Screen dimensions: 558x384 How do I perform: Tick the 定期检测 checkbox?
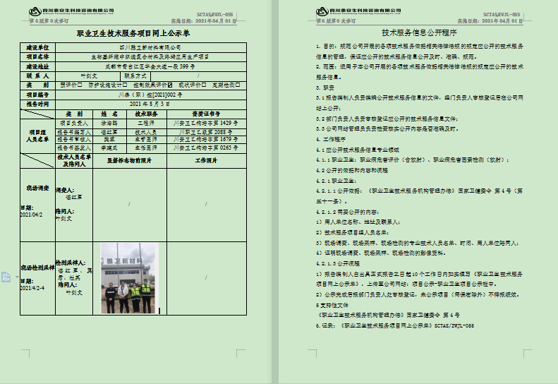[238, 85]
